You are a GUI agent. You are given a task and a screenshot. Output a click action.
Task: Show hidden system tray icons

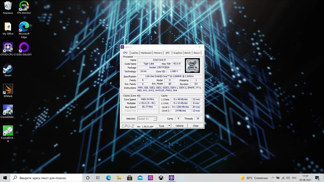273,178
